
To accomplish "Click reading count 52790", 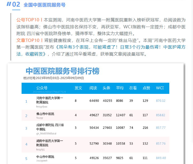I will 94,143.
